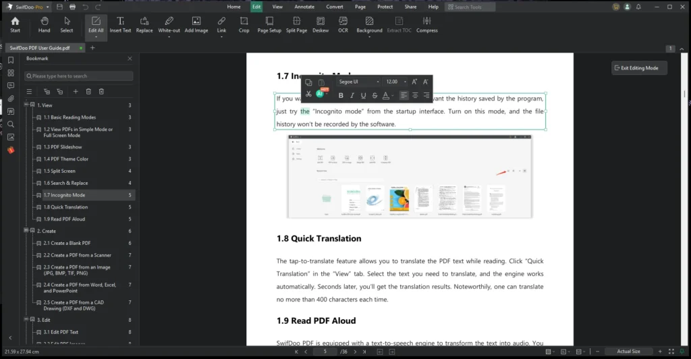Click the bookmark search field
The height and width of the screenshot is (359, 691).
pos(78,76)
